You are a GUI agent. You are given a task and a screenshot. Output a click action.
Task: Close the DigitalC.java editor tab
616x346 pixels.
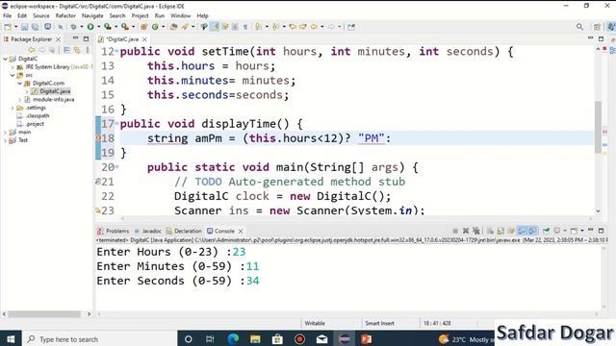145,39
